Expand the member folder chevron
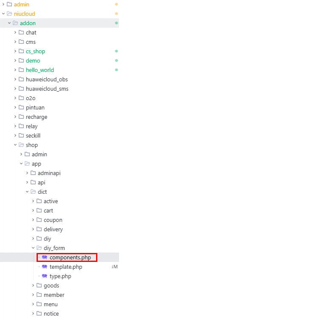 [33, 295]
